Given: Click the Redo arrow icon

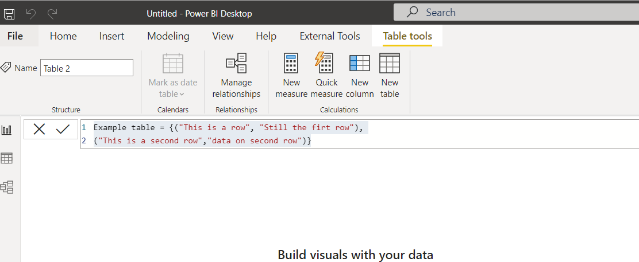Looking at the screenshot, I should tap(52, 14).
